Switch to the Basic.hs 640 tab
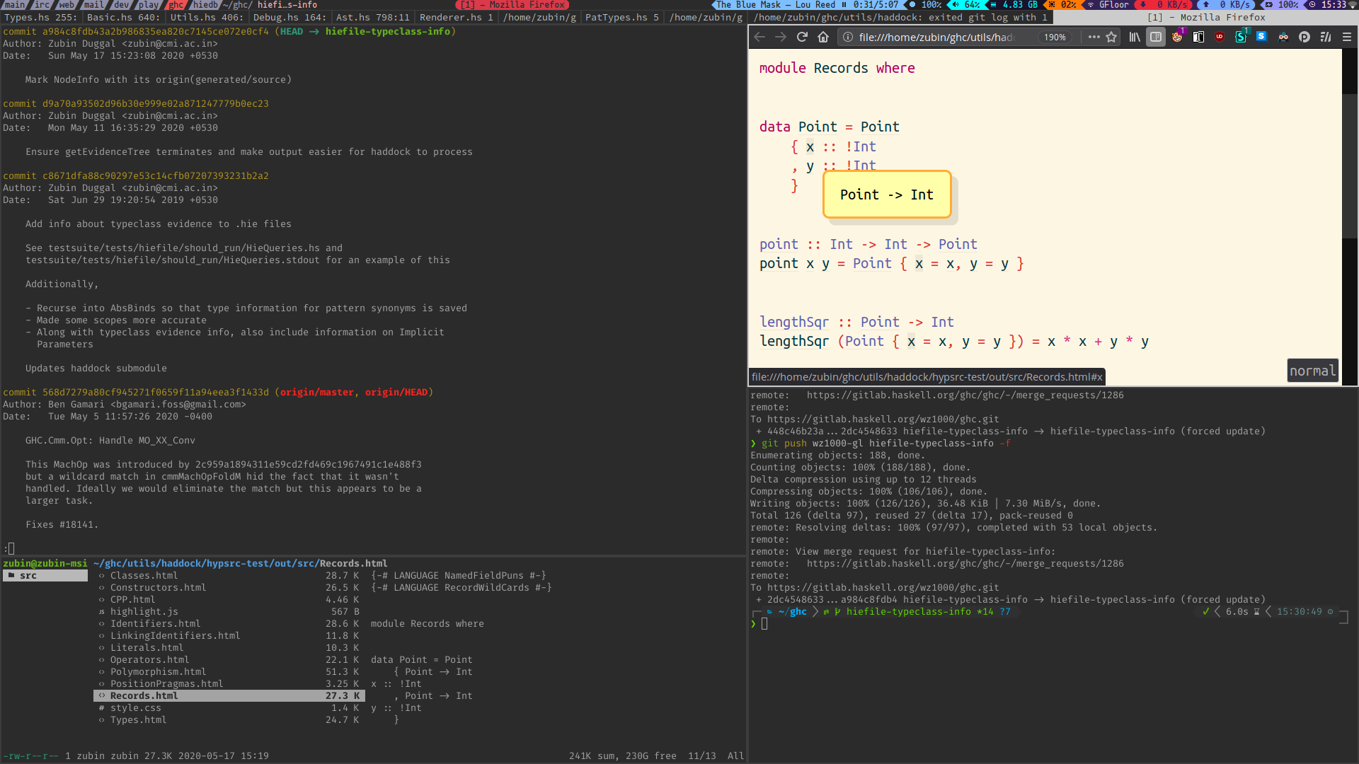 (123, 17)
